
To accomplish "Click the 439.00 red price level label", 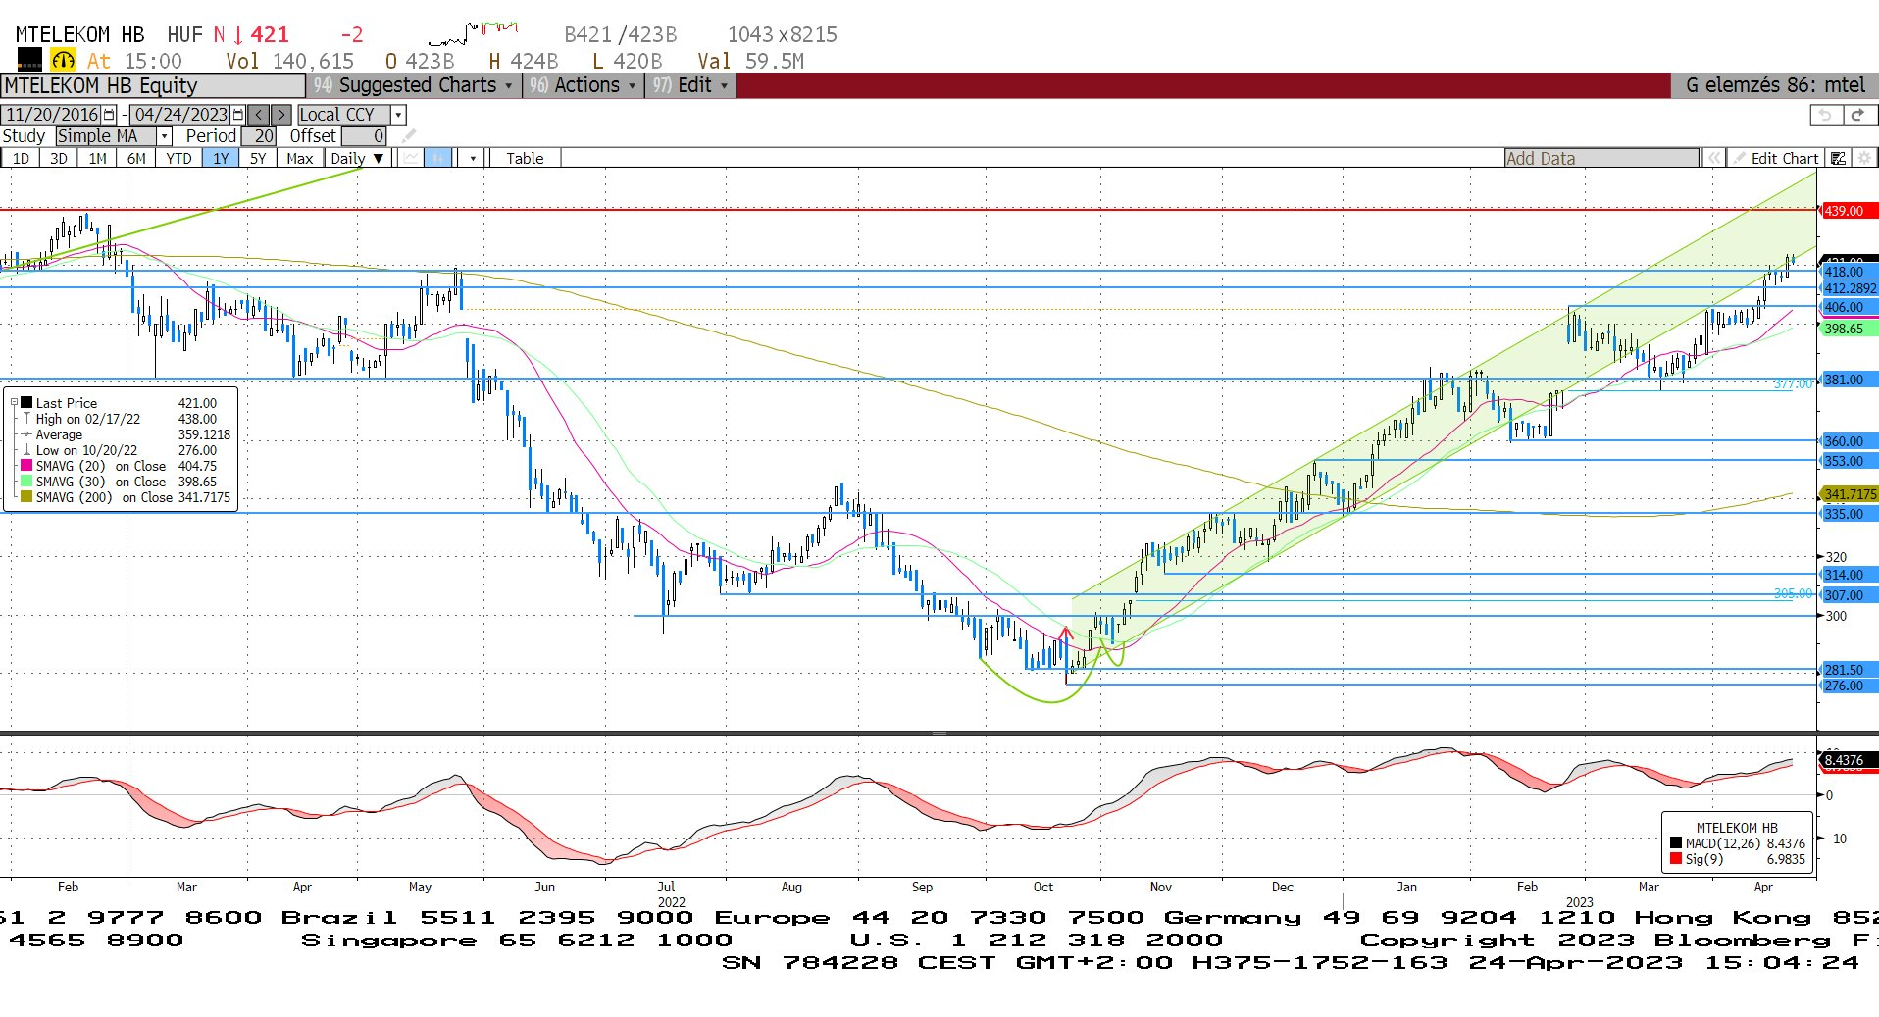I will 1850,211.
